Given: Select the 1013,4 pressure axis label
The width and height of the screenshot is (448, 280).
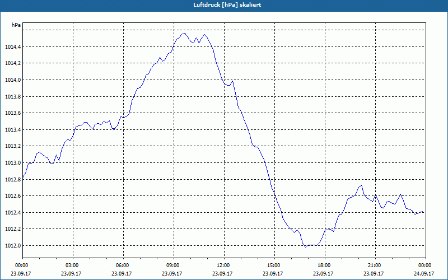Looking at the screenshot, I should 13,130.
